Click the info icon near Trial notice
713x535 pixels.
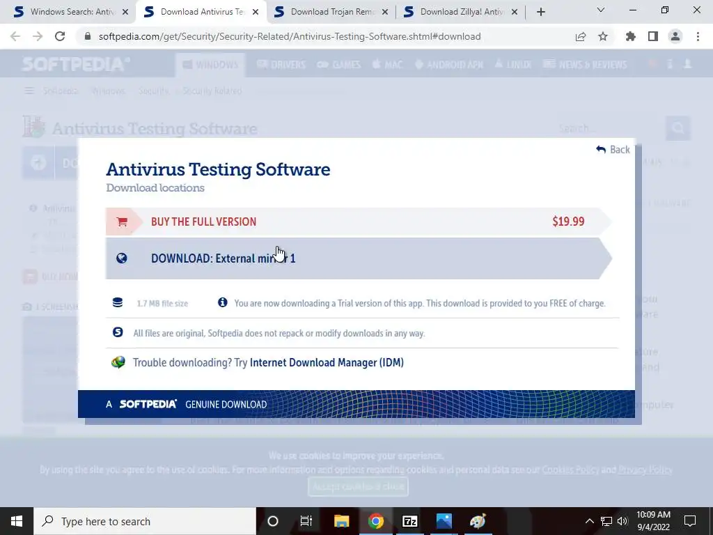pyautogui.click(x=222, y=302)
